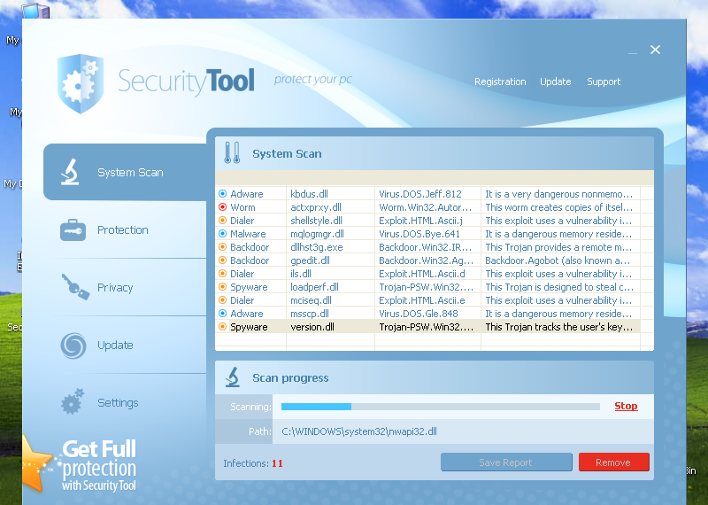Minimize the SecurityTool window
This screenshot has width=708, height=505.
633,52
